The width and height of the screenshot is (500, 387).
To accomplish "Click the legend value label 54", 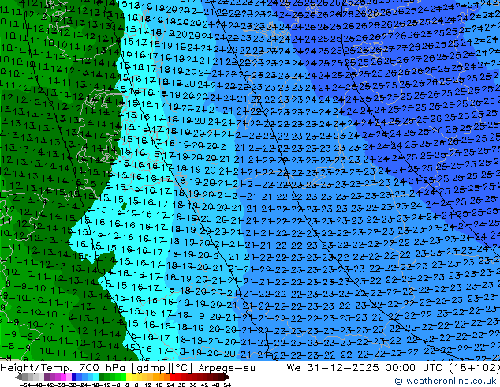I will [226, 385].
